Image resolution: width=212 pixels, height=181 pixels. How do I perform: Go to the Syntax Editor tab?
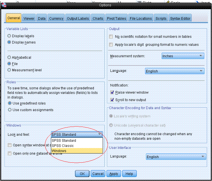180,19
